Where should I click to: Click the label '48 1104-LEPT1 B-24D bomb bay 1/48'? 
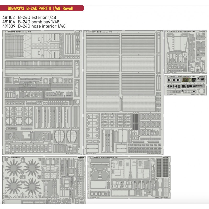click(99, 32)
